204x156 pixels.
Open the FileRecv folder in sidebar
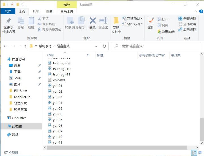click(x=20, y=91)
